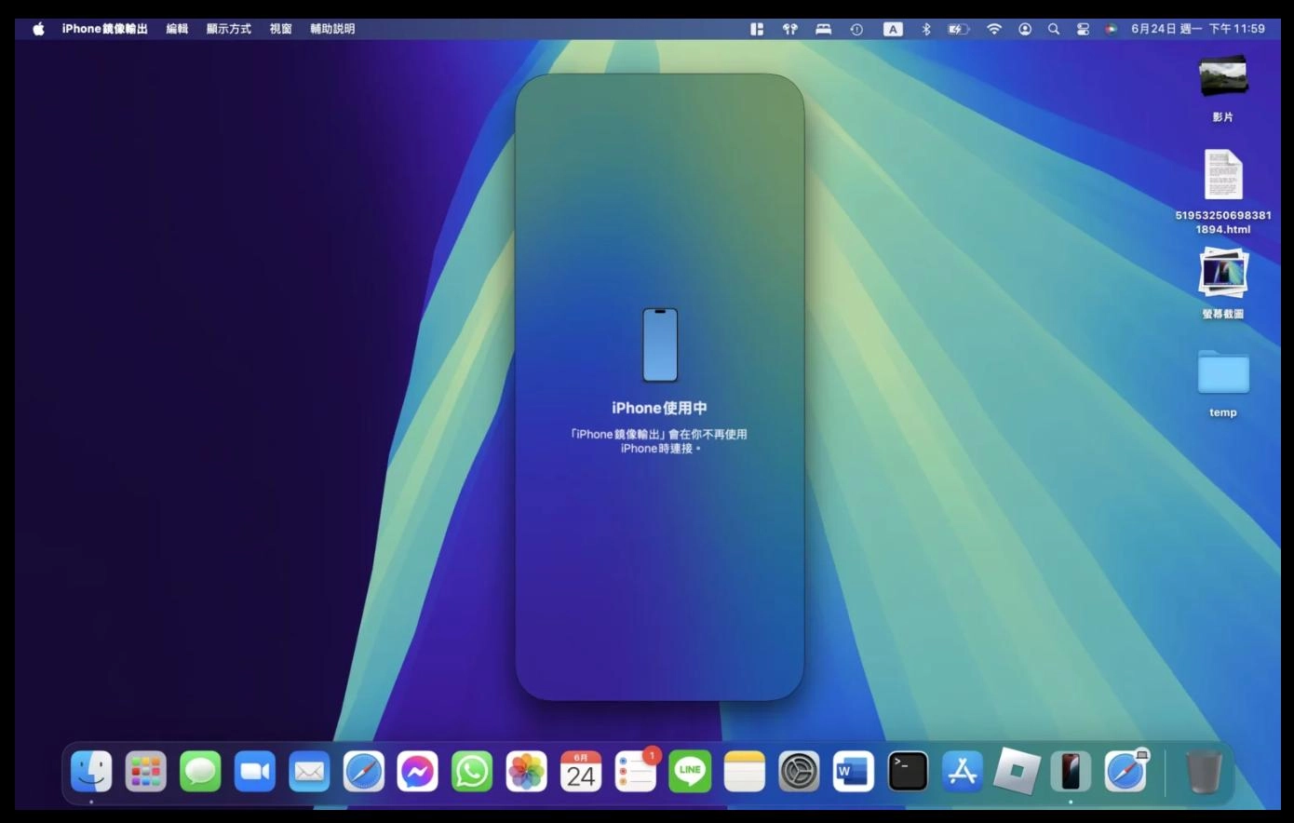The height and width of the screenshot is (823, 1294).
Task: Open Reminders with badge in Dock
Action: point(636,771)
